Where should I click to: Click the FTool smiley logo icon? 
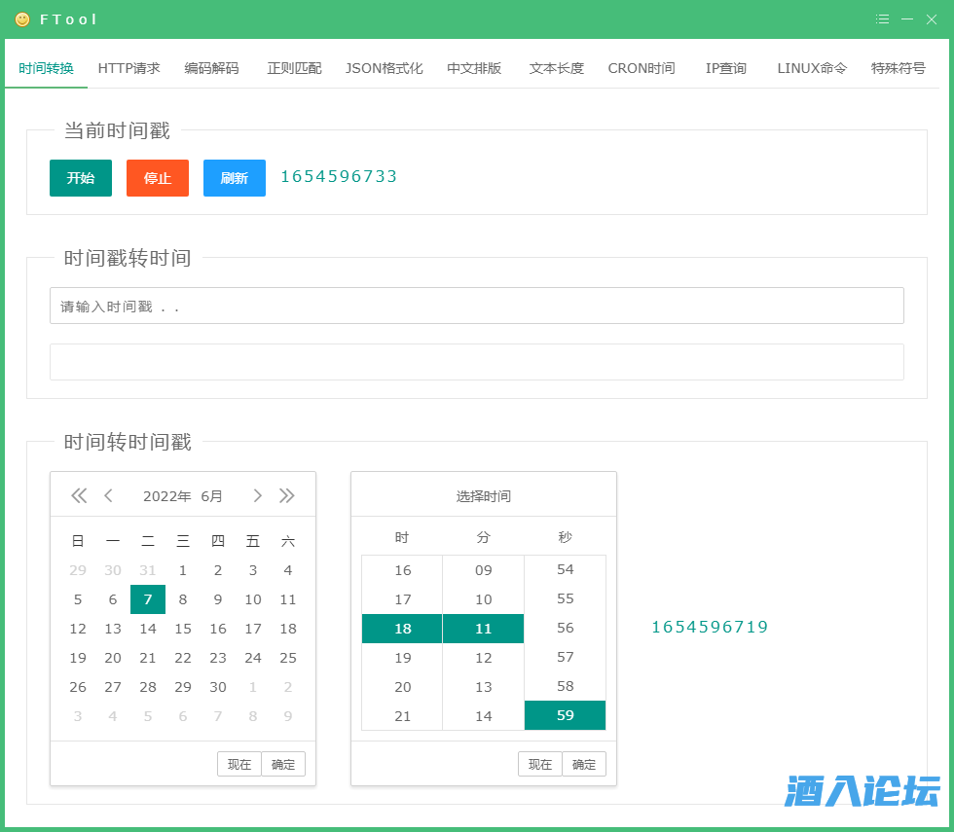[x=22, y=19]
